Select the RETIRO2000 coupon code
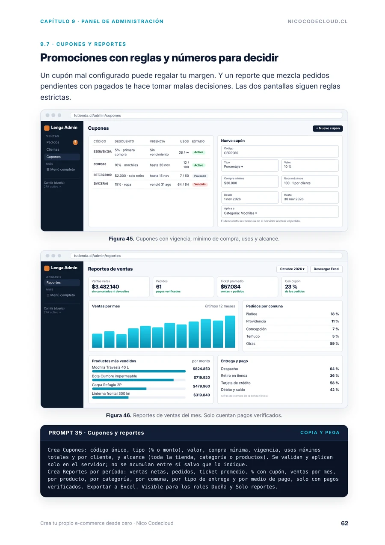The height and width of the screenshot is (545, 385). click(x=103, y=175)
